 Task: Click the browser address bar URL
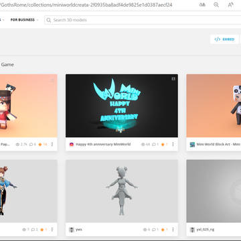[86, 5]
